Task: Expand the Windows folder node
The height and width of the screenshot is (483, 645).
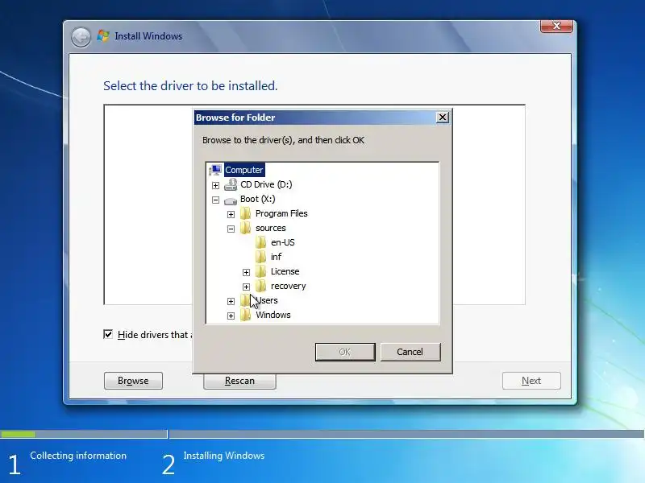Action: click(x=231, y=316)
